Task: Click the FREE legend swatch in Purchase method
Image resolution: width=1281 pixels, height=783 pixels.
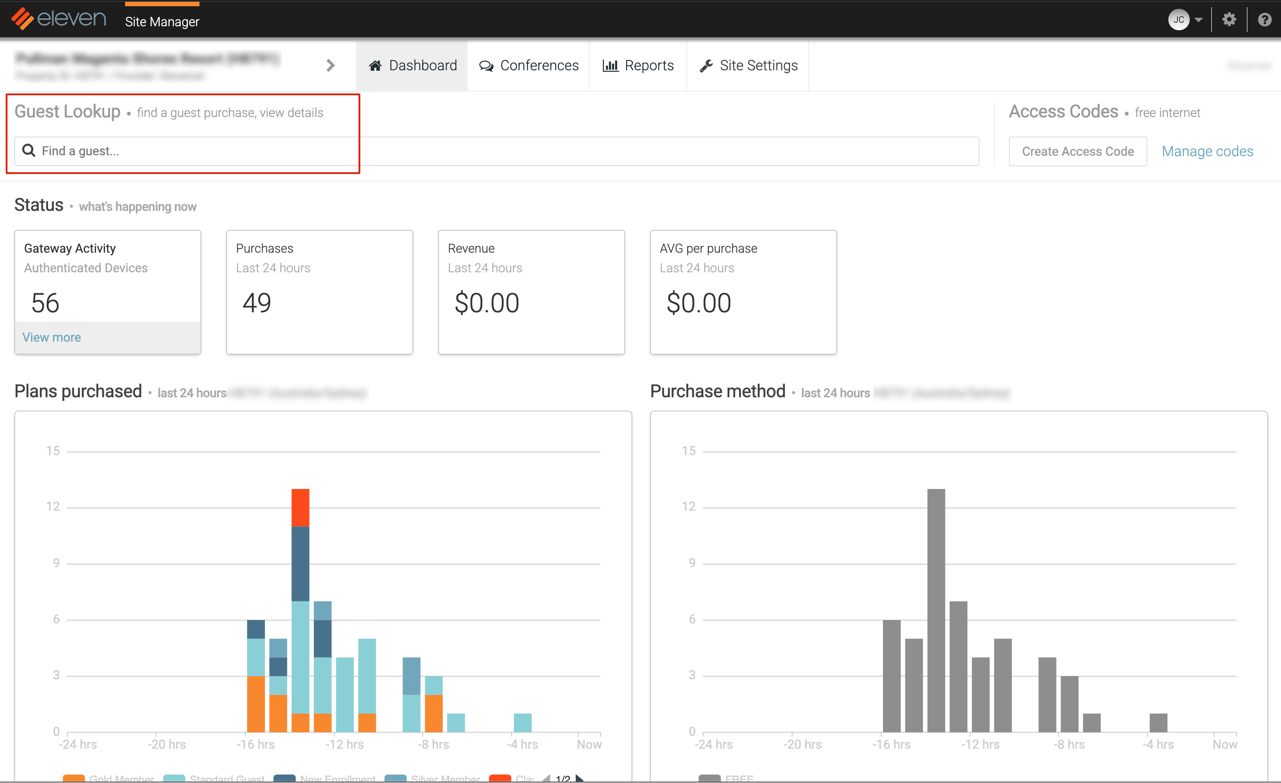Action: pyautogui.click(x=710, y=778)
